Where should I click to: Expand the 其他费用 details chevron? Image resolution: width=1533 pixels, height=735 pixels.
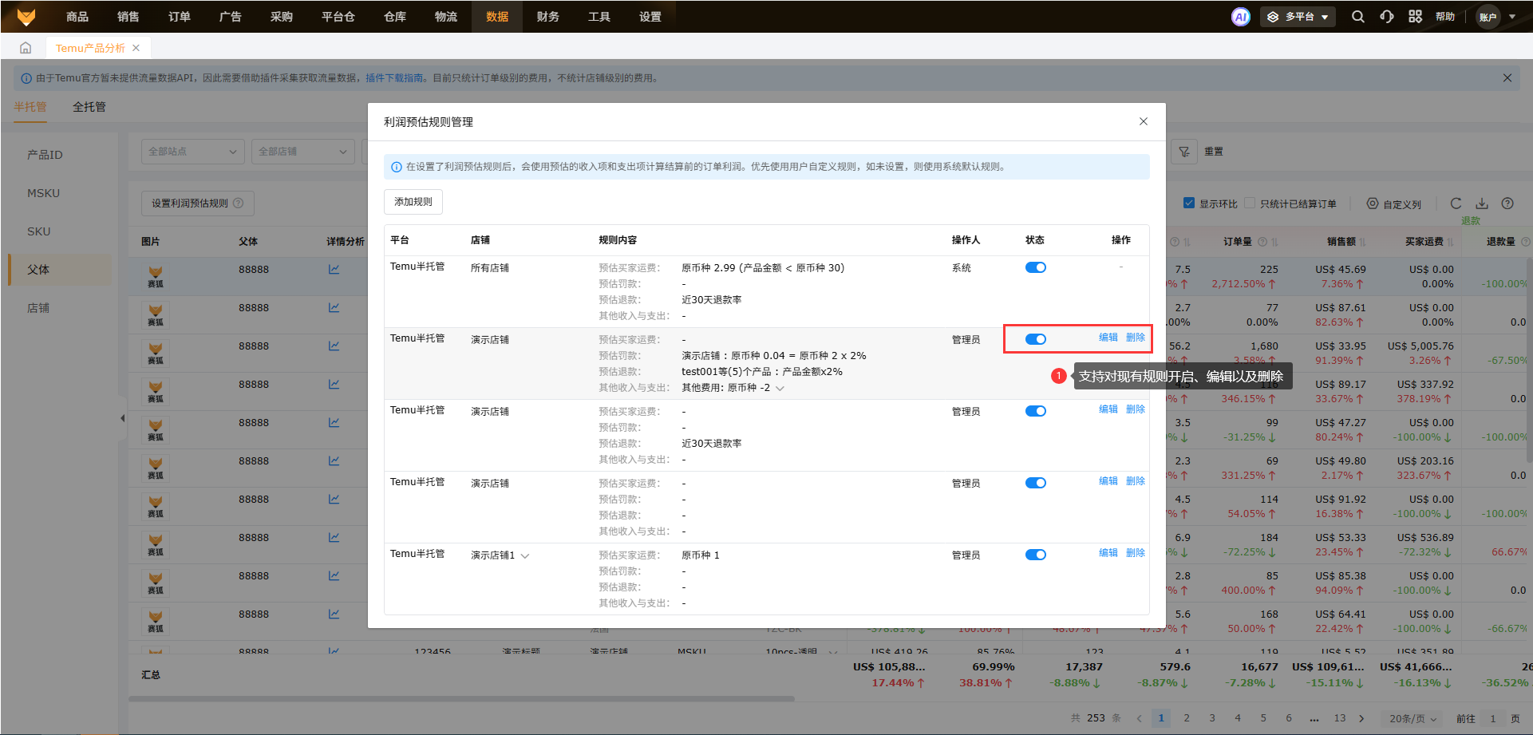[780, 389]
